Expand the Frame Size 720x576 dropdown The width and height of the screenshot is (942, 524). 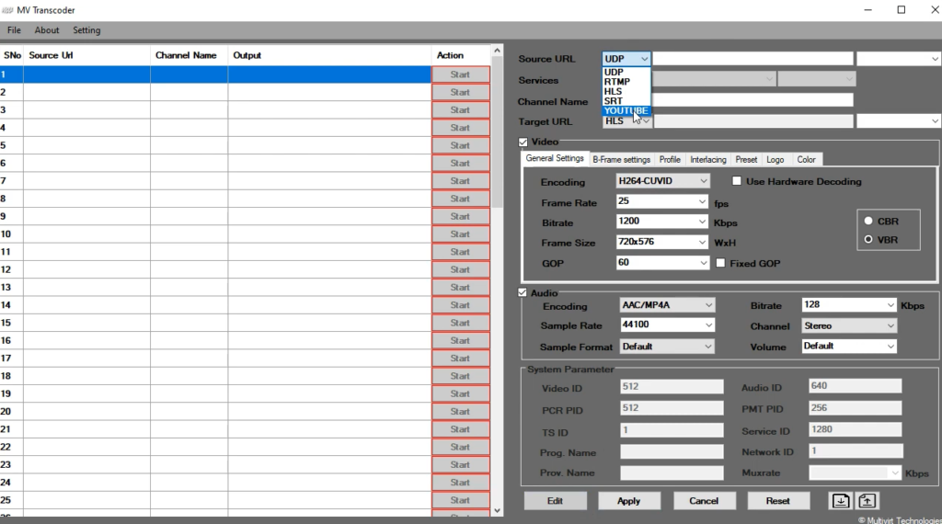[x=662, y=243]
